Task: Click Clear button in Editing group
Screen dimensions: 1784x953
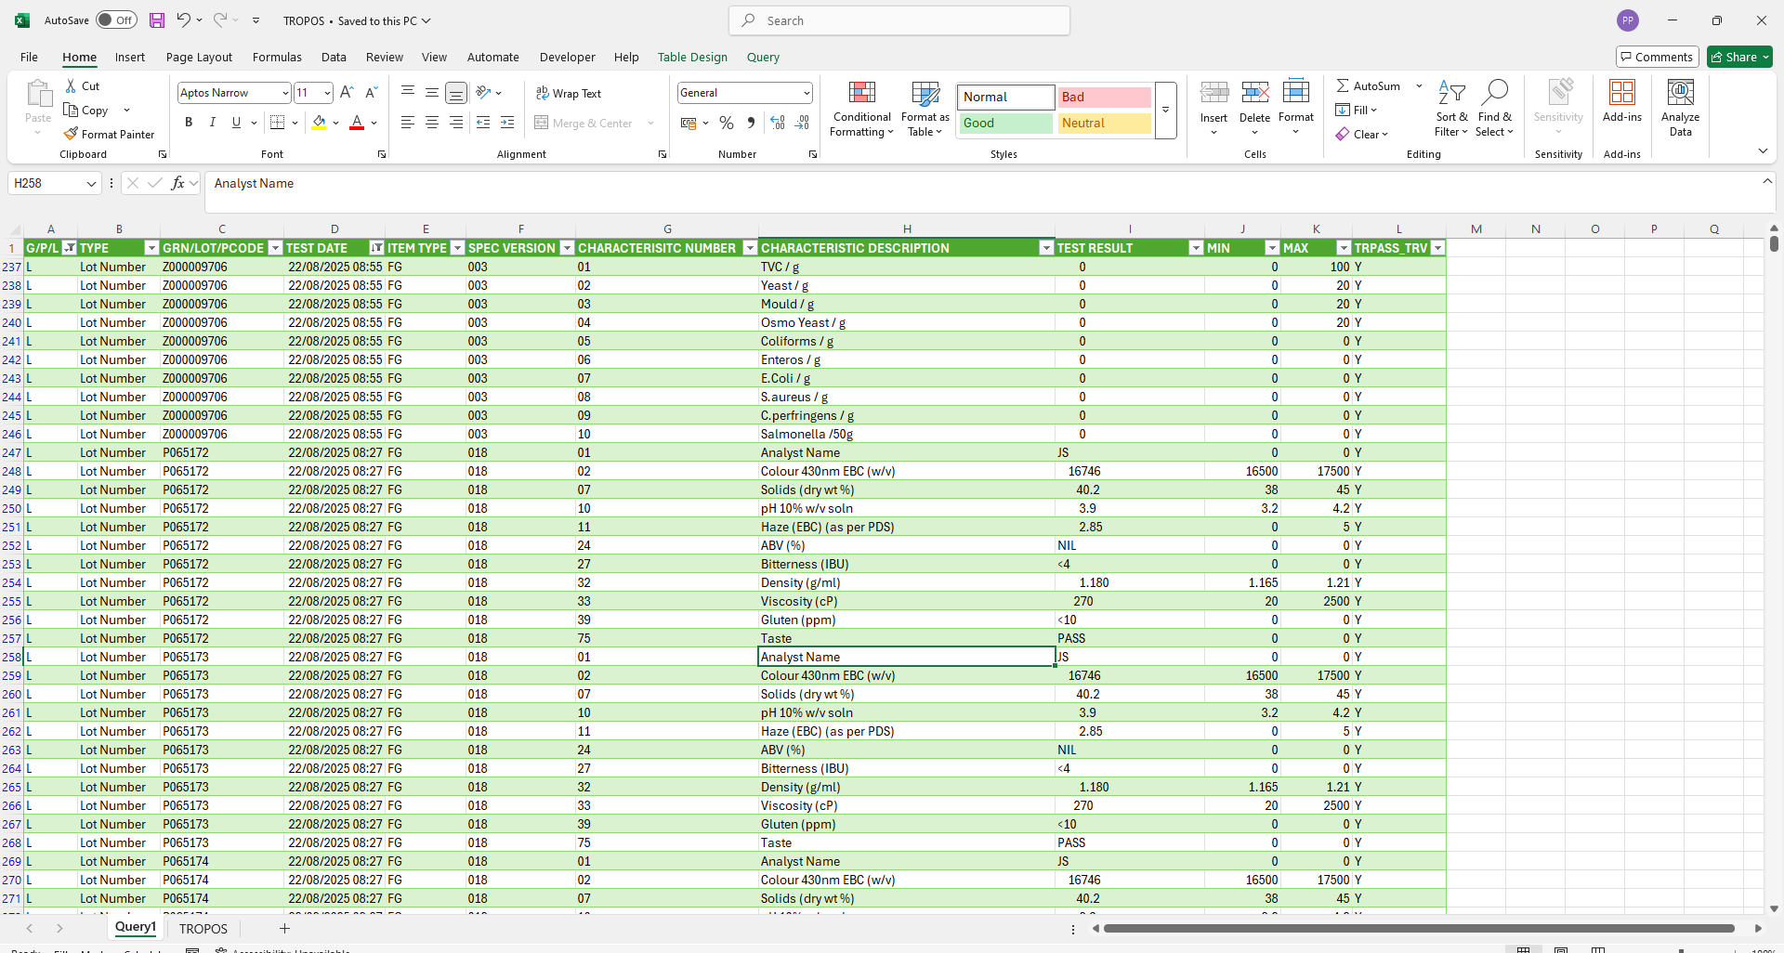Action: 1362,135
